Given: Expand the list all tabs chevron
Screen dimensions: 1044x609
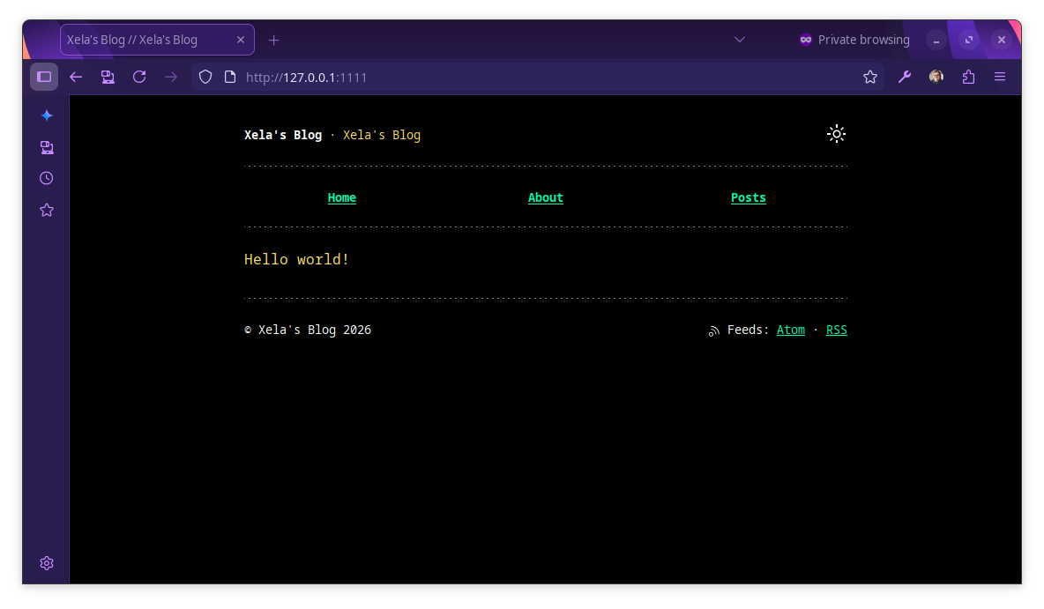Looking at the screenshot, I should (740, 40).
